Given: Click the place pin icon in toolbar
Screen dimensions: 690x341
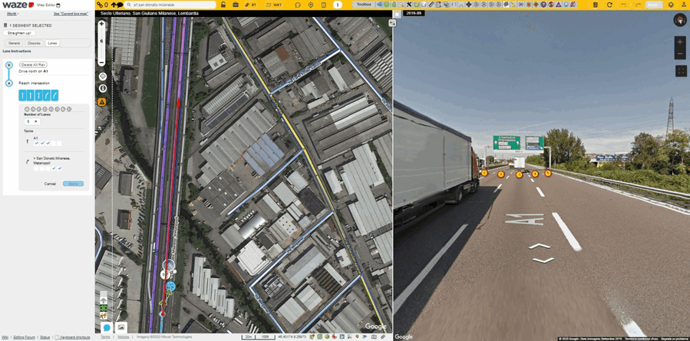Looking at the screenshot, I should (x=311, y=5).
